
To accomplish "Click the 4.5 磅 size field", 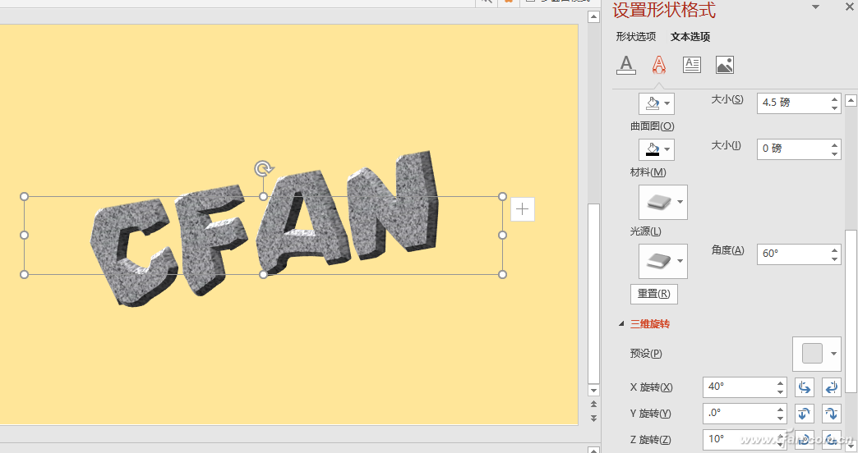I will [792, 103].
